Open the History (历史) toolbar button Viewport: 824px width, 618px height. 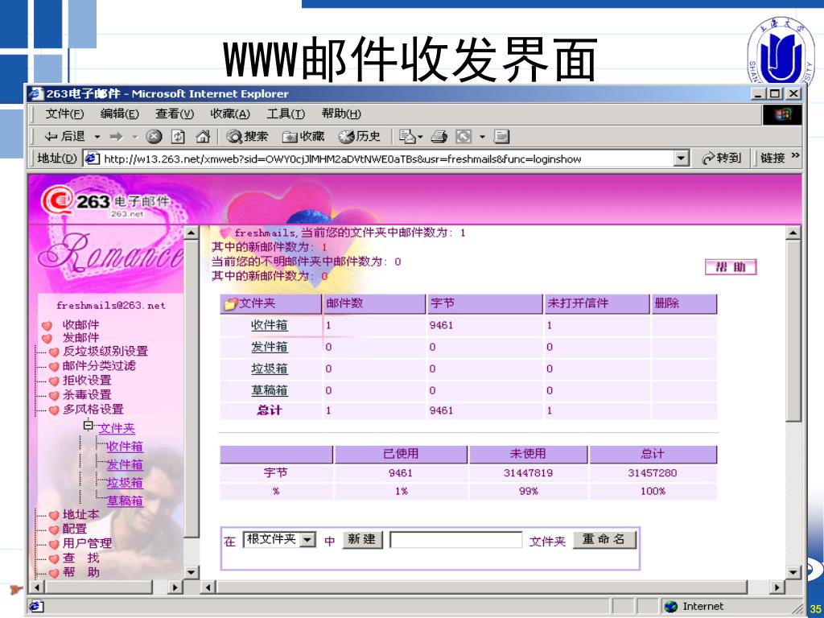point(360,137)
